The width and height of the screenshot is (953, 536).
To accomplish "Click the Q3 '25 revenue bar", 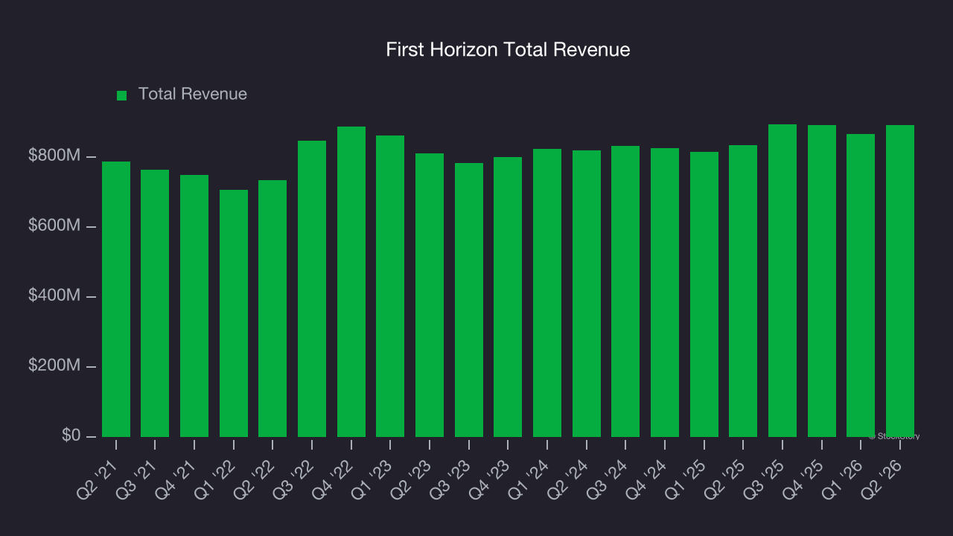I will 783,281.
